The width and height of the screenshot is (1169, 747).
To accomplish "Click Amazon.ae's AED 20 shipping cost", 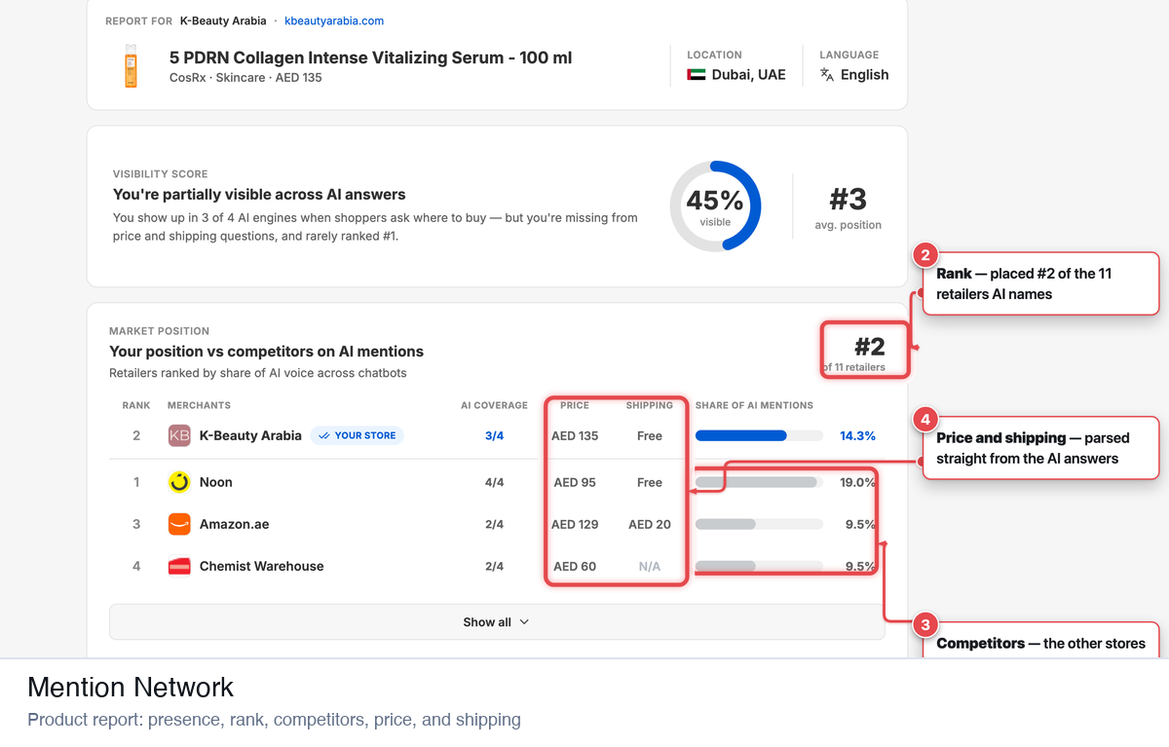I will click(x=650, y=524).
